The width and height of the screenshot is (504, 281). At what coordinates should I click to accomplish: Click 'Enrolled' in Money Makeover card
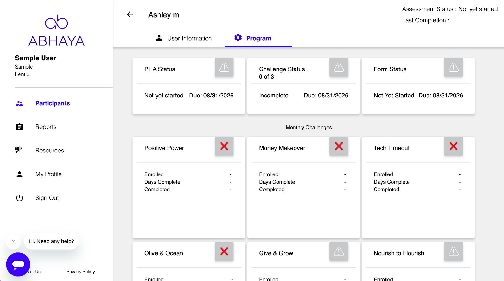pyautogui.click(x=269, y=174)
